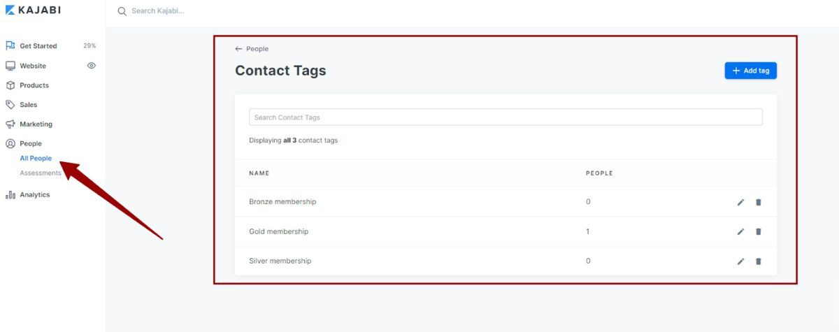This screenshot has height=332, width=839.
Task: Click the Kajabi logo
Action: coord(35,10)
